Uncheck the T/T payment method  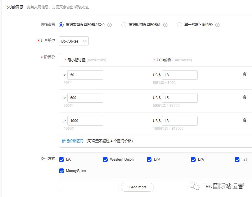click(x=237, y=160)
